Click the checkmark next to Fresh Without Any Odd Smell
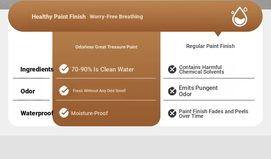Screen dimensions: 271x159 click(x=64, y=90)
